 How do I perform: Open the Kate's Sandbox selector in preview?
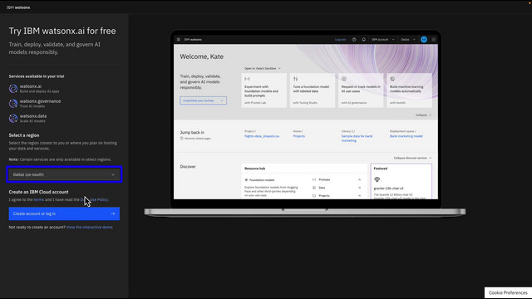coord(263,68)
